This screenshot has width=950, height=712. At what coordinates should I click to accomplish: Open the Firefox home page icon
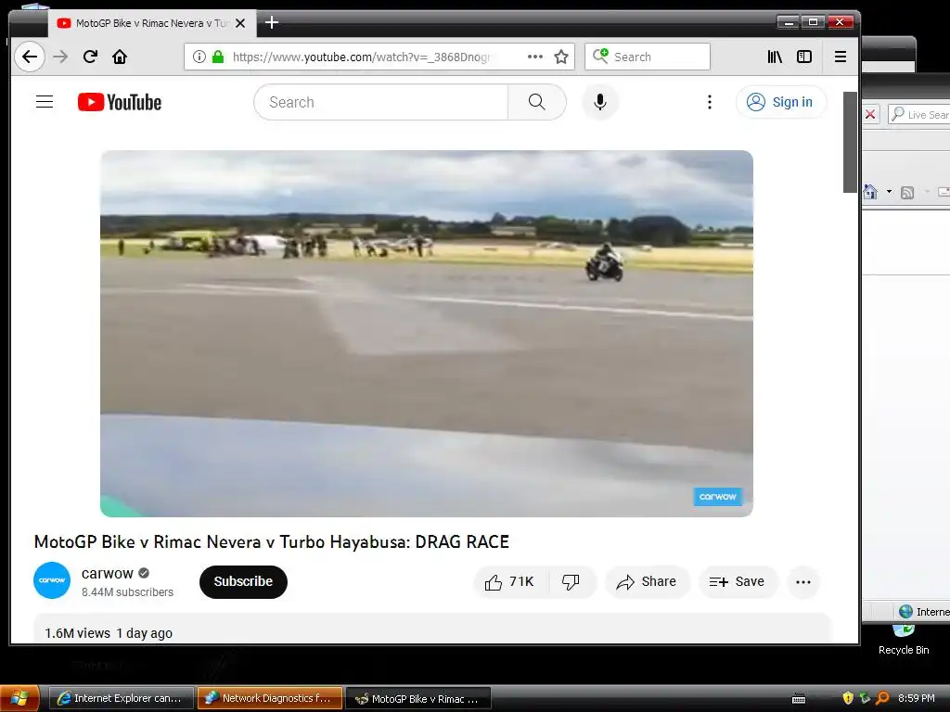[x=120, y=57]
